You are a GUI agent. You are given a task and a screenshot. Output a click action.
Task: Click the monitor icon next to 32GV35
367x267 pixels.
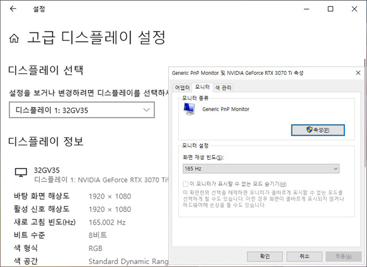[20, 172]
